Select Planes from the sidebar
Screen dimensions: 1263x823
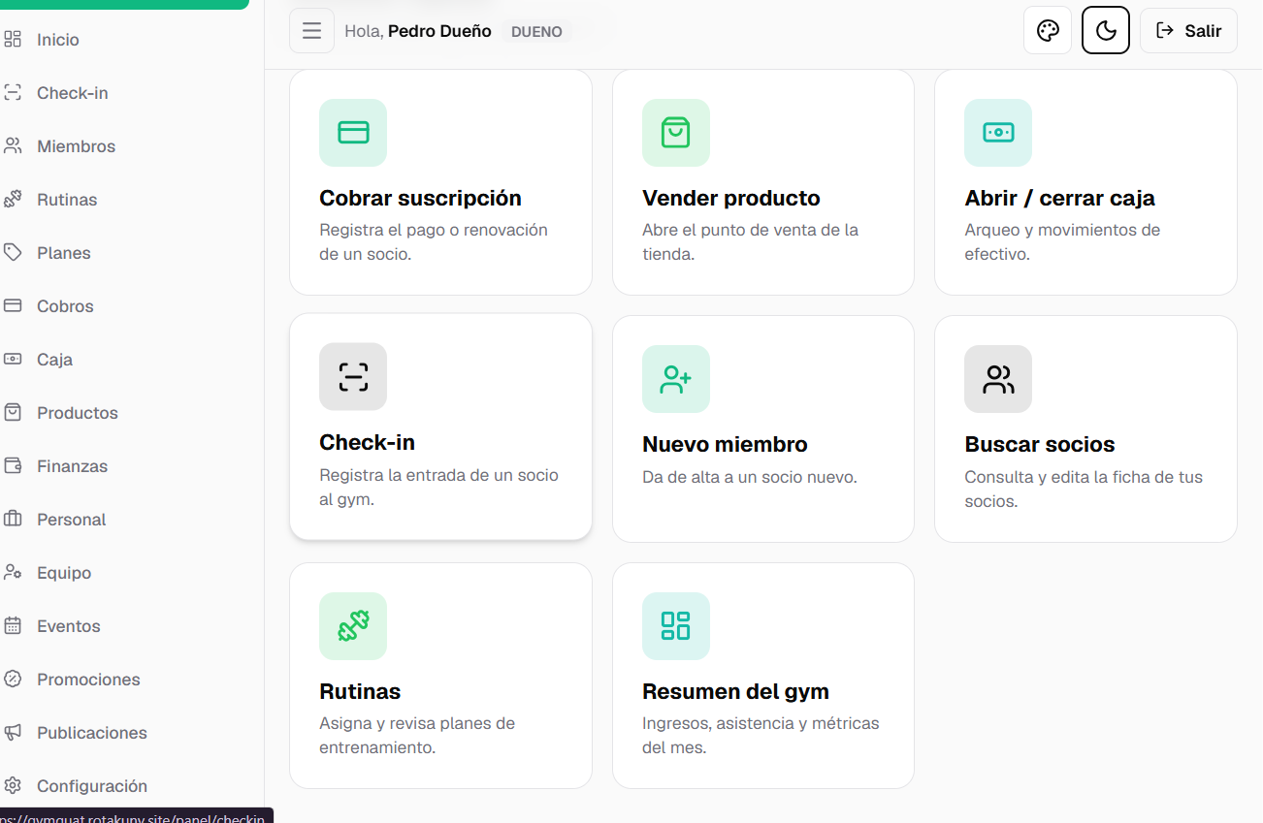point(64,253)
